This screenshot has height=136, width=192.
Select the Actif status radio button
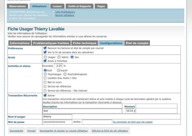coord(45,70)
